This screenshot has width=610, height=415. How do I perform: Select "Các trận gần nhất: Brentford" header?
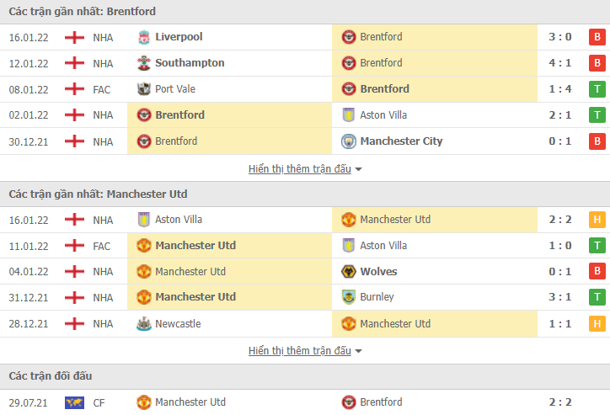[x=82, y=12]
